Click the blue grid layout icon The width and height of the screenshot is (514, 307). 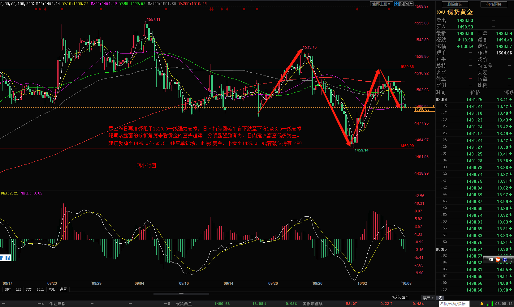pyautogui.click(x=8, y=258)
